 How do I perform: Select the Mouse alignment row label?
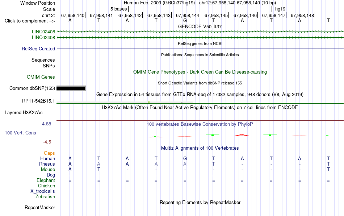(x=48, y=170)
